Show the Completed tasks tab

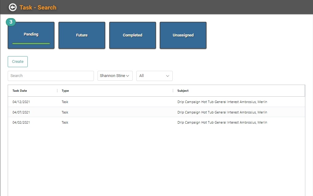click(133, 35)
